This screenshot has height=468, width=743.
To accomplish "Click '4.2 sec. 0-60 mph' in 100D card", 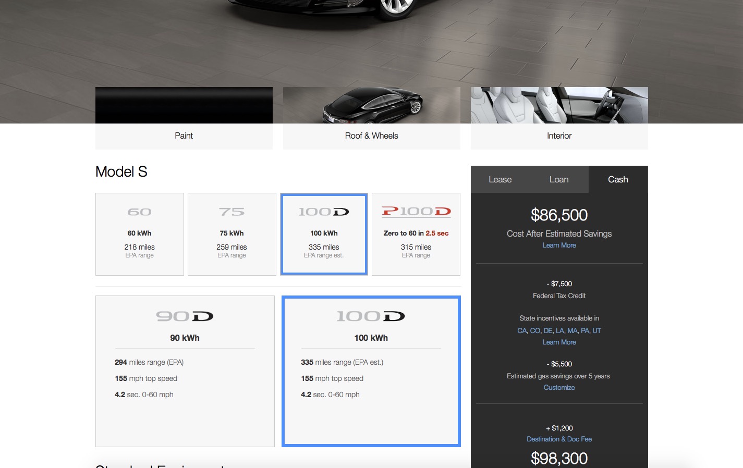I will click(x=330, y=395).
